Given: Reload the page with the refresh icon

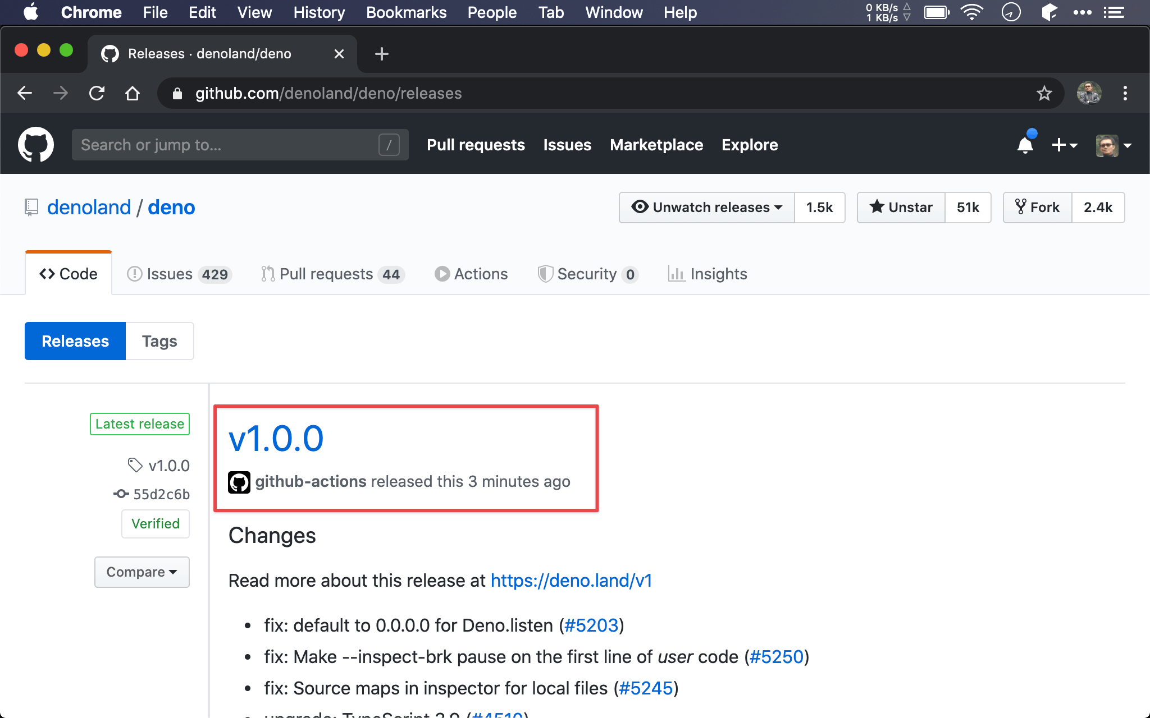Looking at the screenshot, I should click(97, 93).
